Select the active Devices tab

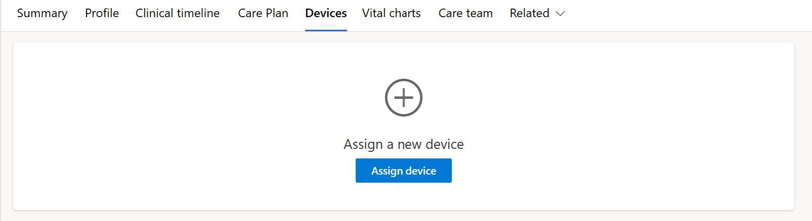coord(326,13)
